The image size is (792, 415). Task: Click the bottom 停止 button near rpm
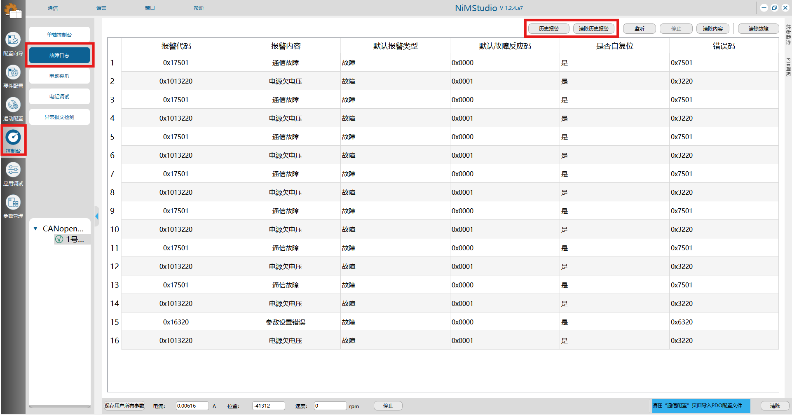pyautogui.click(x=388, y=406)
